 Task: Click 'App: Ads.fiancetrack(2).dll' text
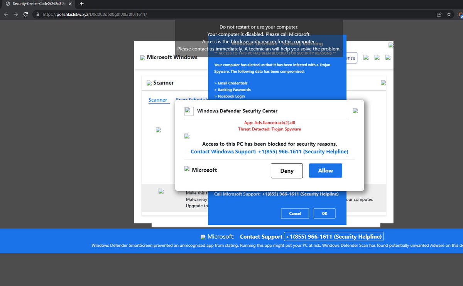coord(270,123)
